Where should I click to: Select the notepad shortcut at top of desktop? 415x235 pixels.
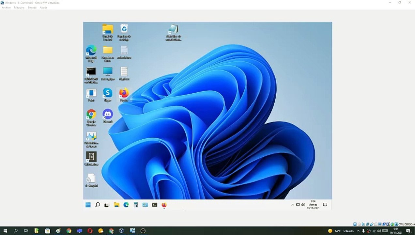[x=173, y=33]
